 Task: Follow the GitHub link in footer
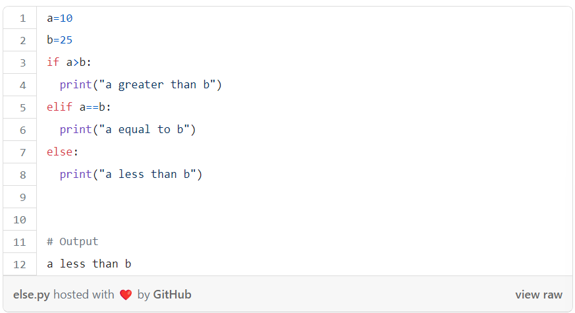point(172,295)
